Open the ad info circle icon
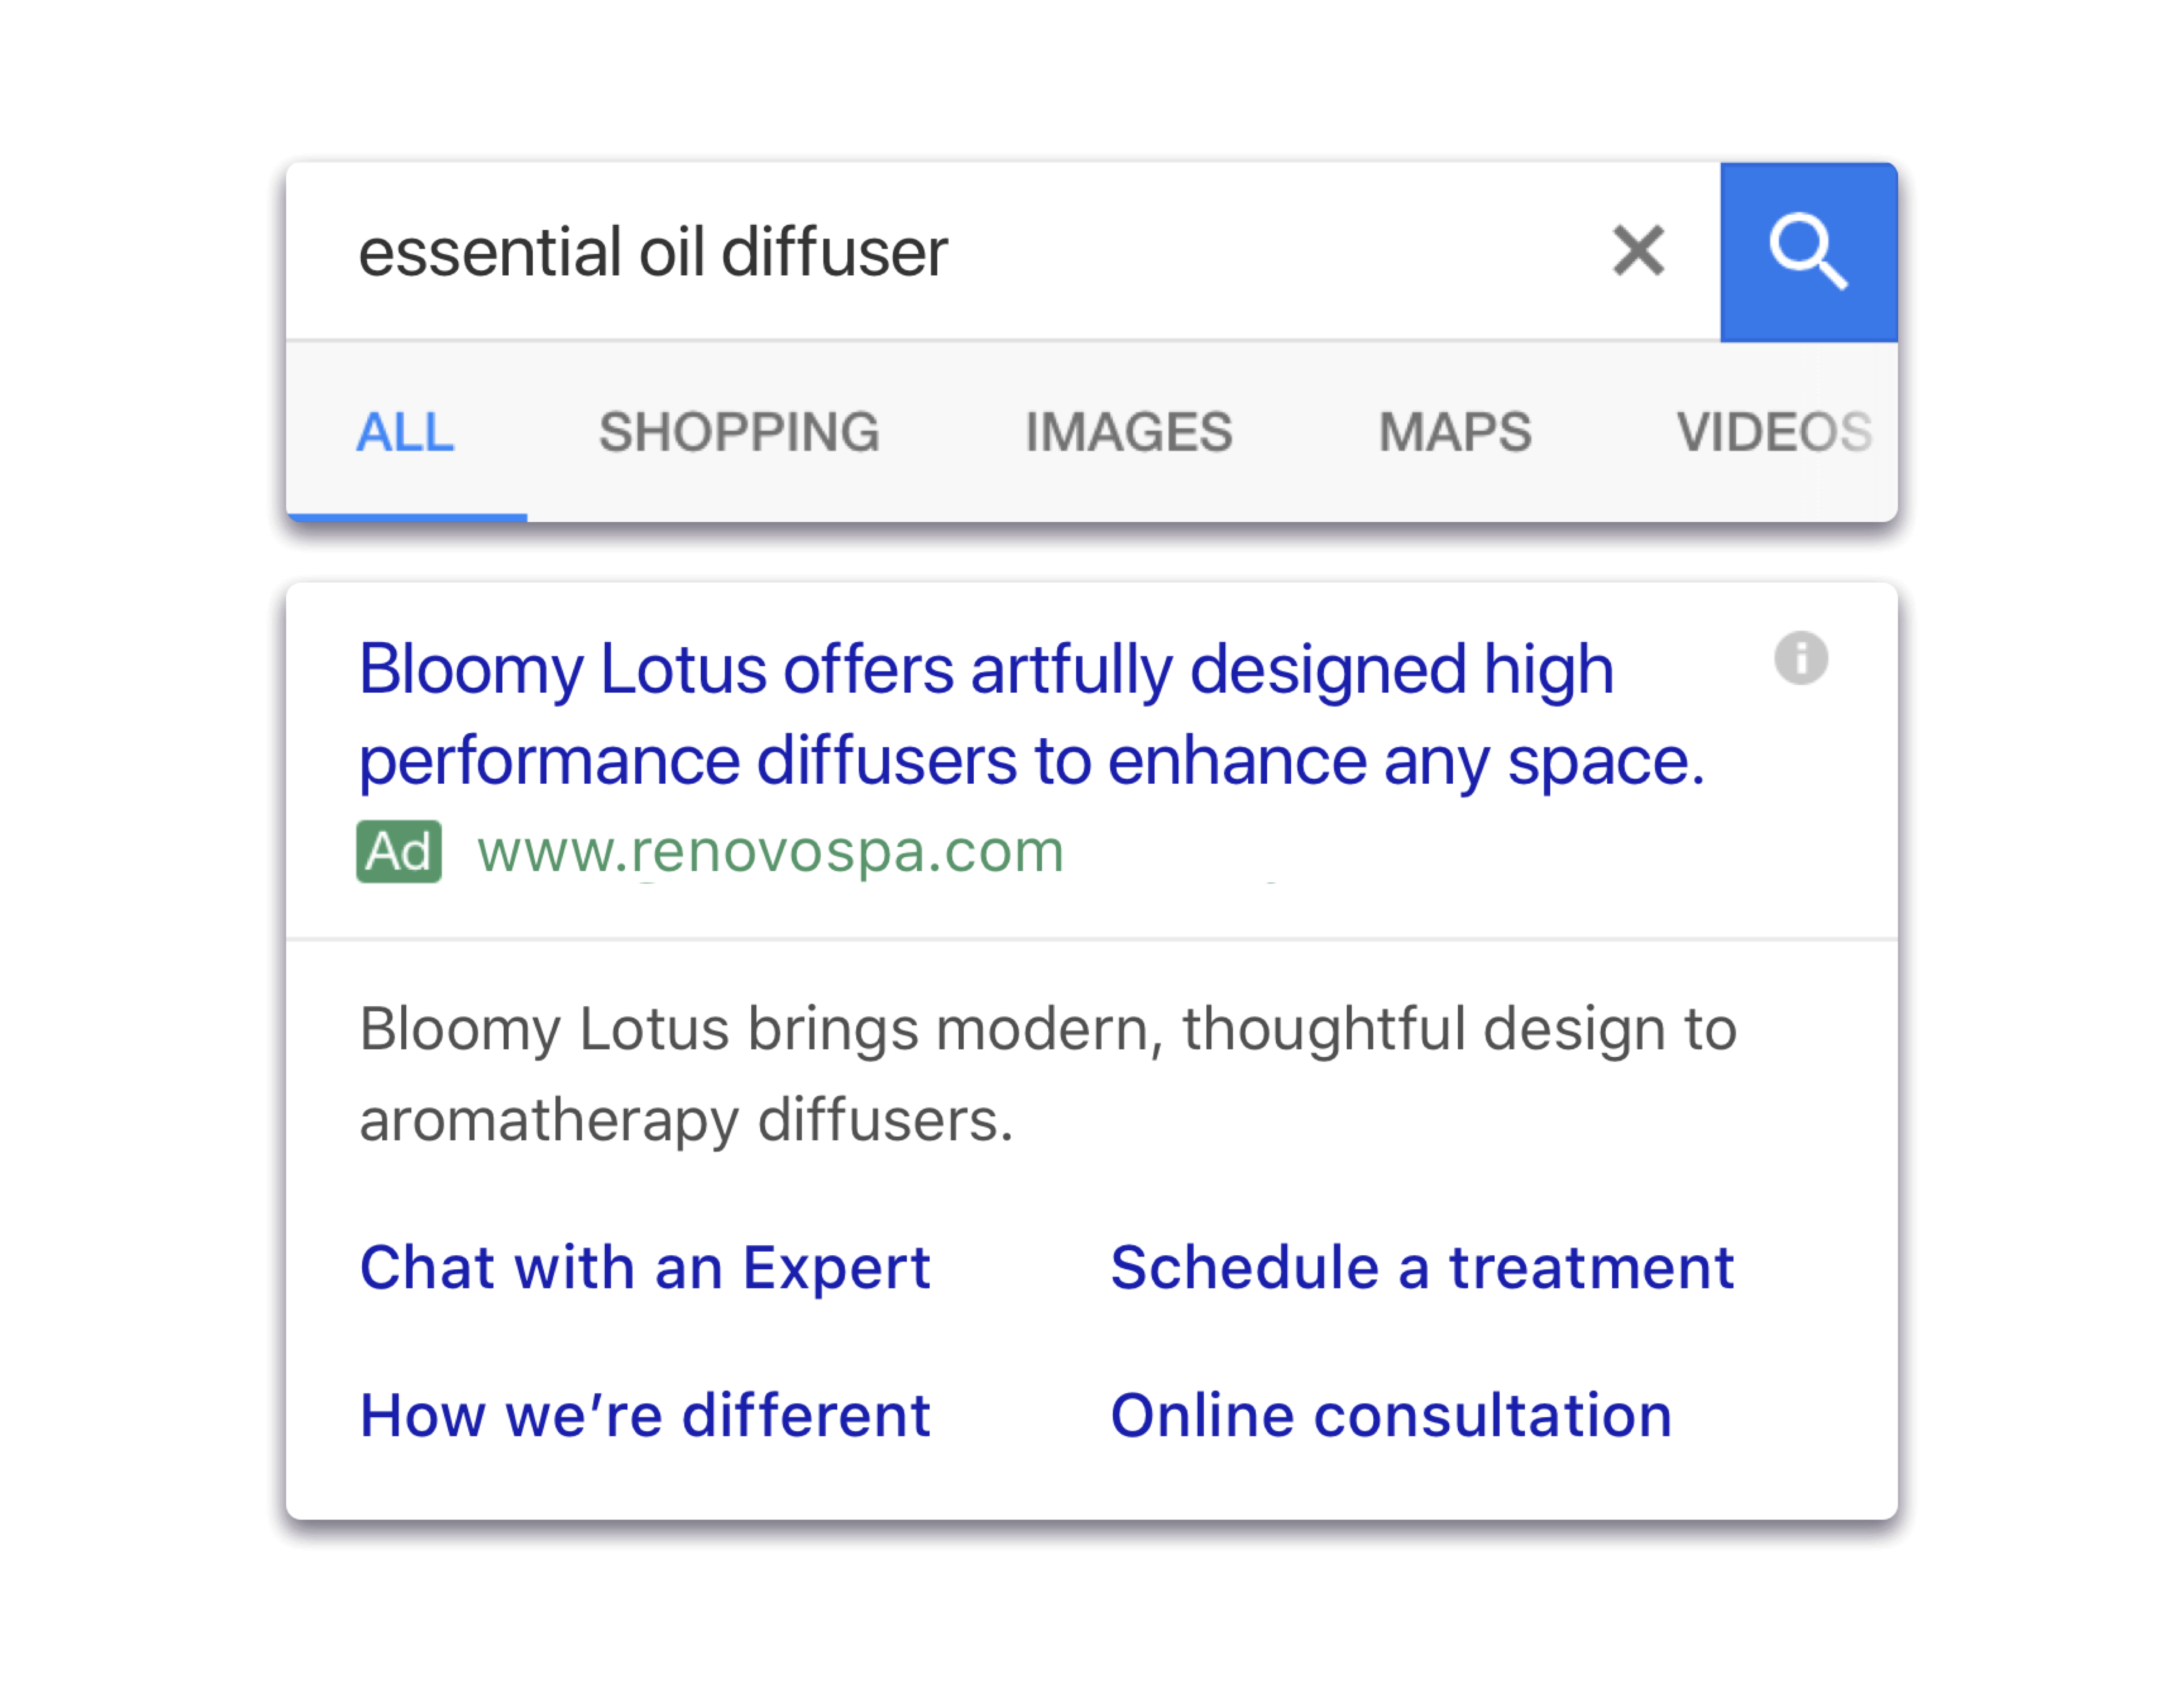 1801,658
